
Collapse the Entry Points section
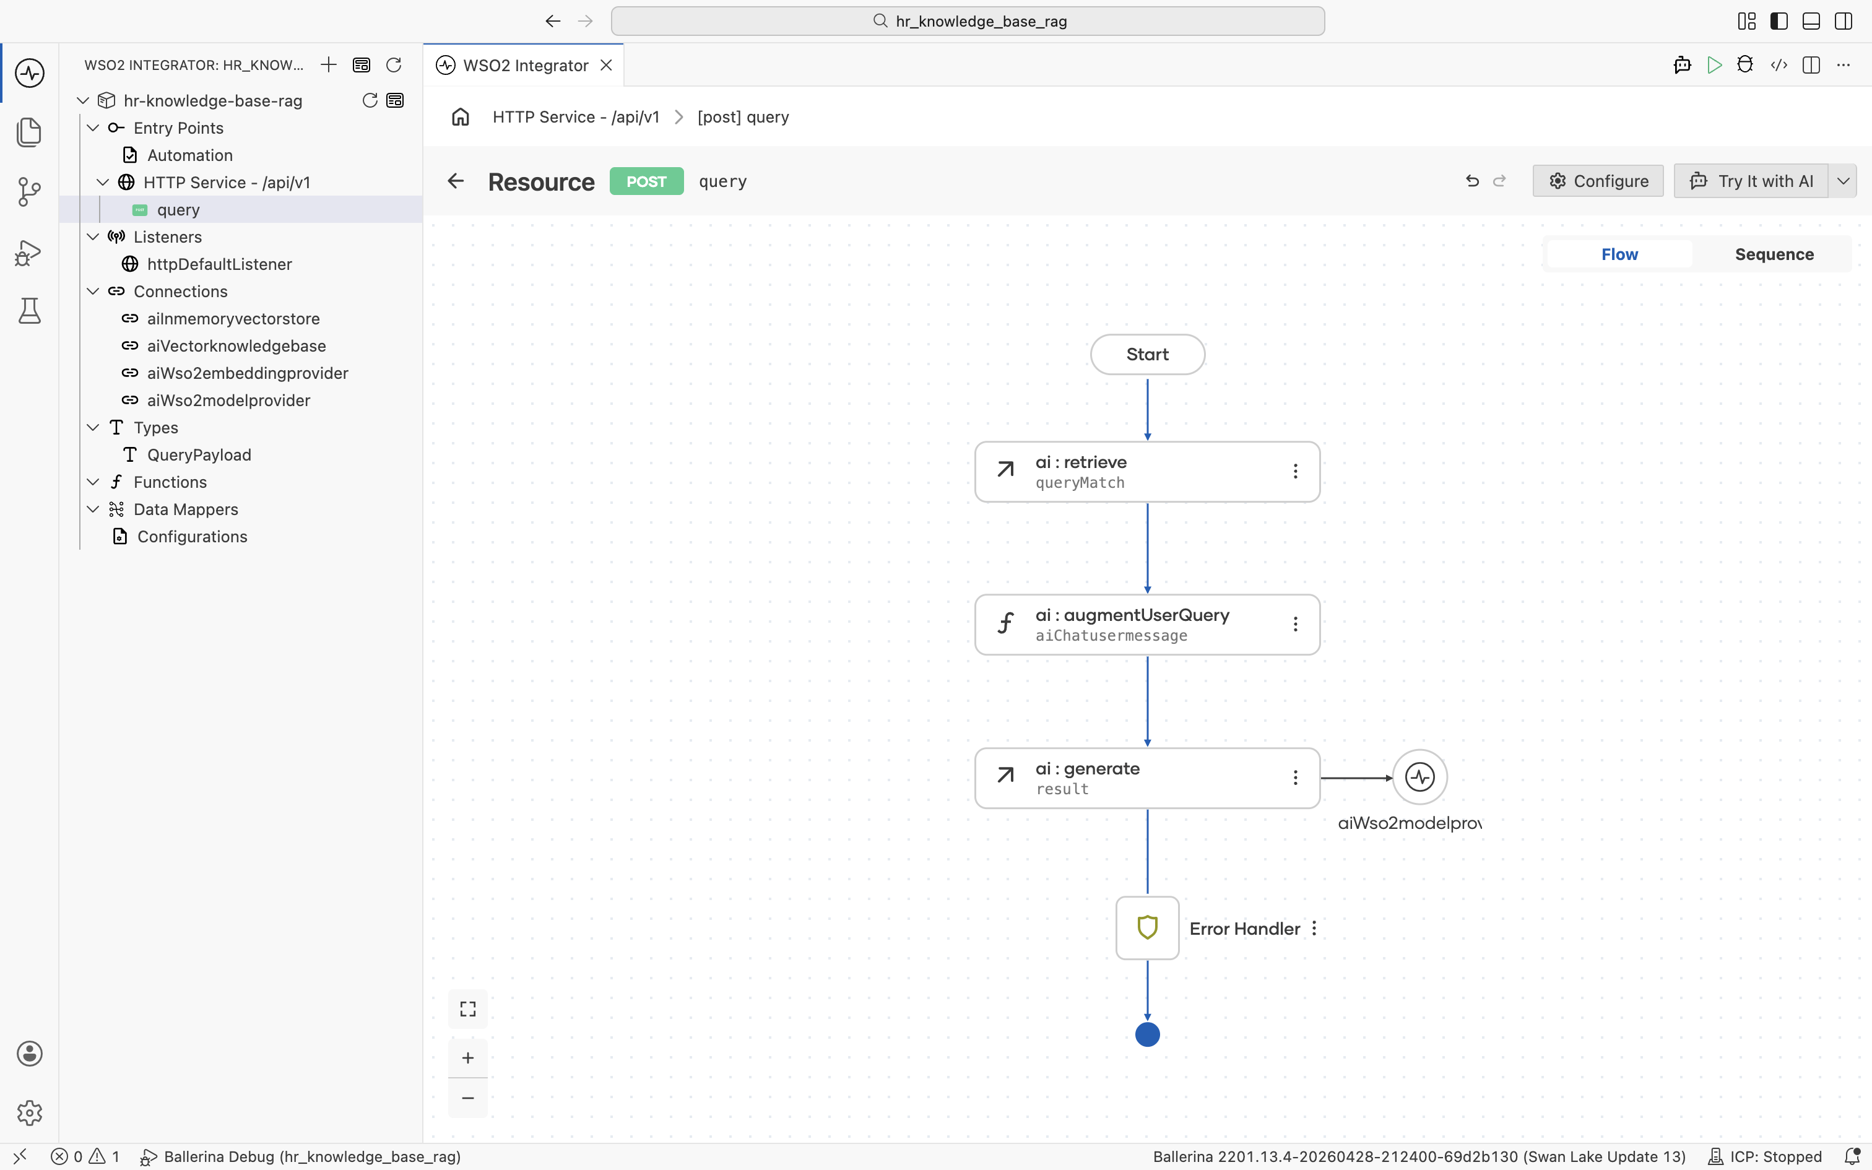tap(93, 128)
